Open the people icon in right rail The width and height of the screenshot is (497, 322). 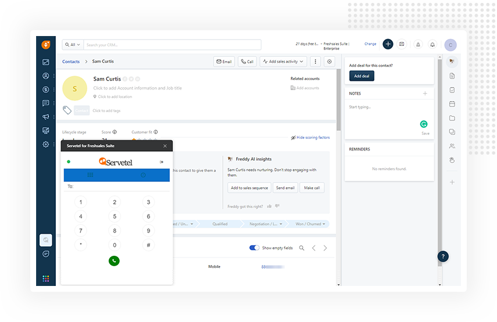452,146
